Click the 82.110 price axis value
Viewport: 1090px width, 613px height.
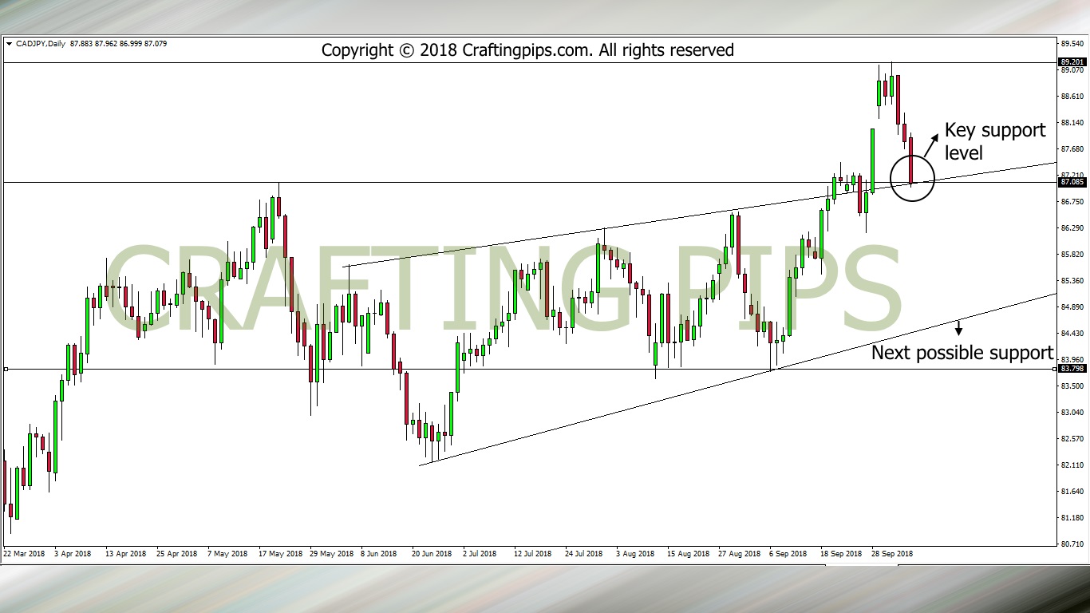(1071, 465)
